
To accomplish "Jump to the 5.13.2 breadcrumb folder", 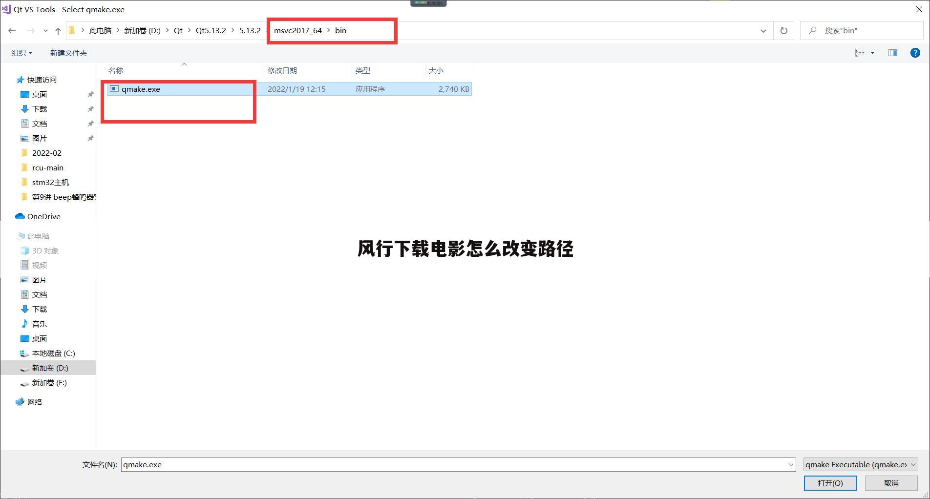I will (x=250, y=31).
